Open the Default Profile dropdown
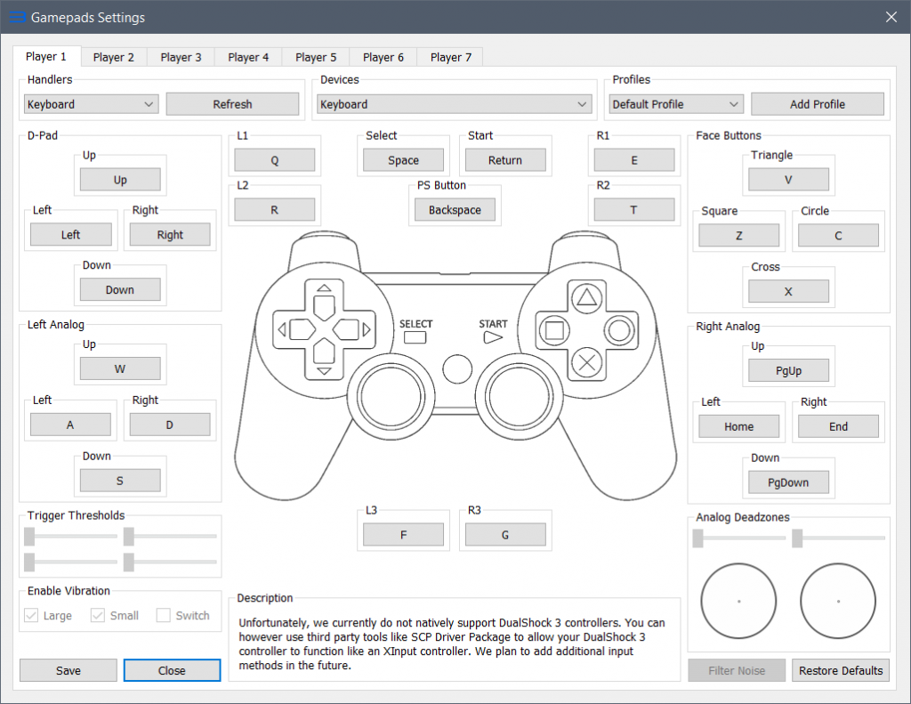The image size is (911, 704). 676,104
